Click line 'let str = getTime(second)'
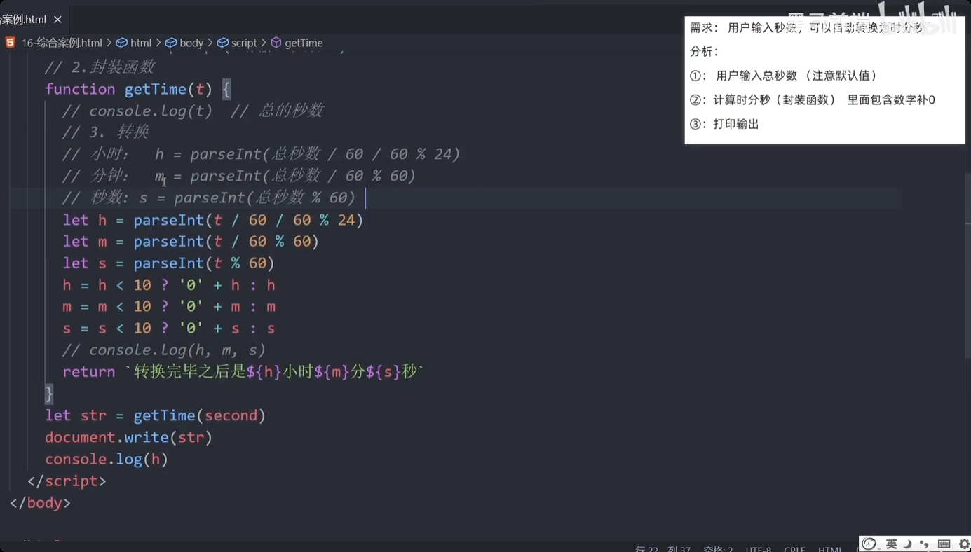Image resolution: width=971 pixels, height=552 pixels. click(155, 415)
